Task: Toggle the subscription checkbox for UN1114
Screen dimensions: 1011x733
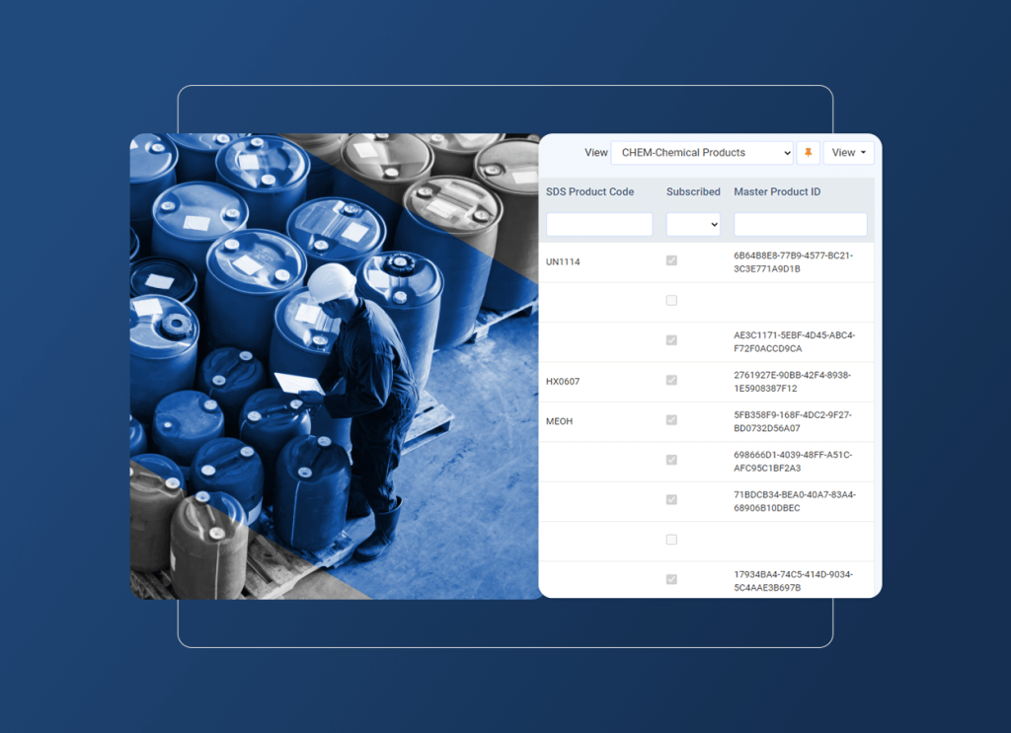Action: 671,260
